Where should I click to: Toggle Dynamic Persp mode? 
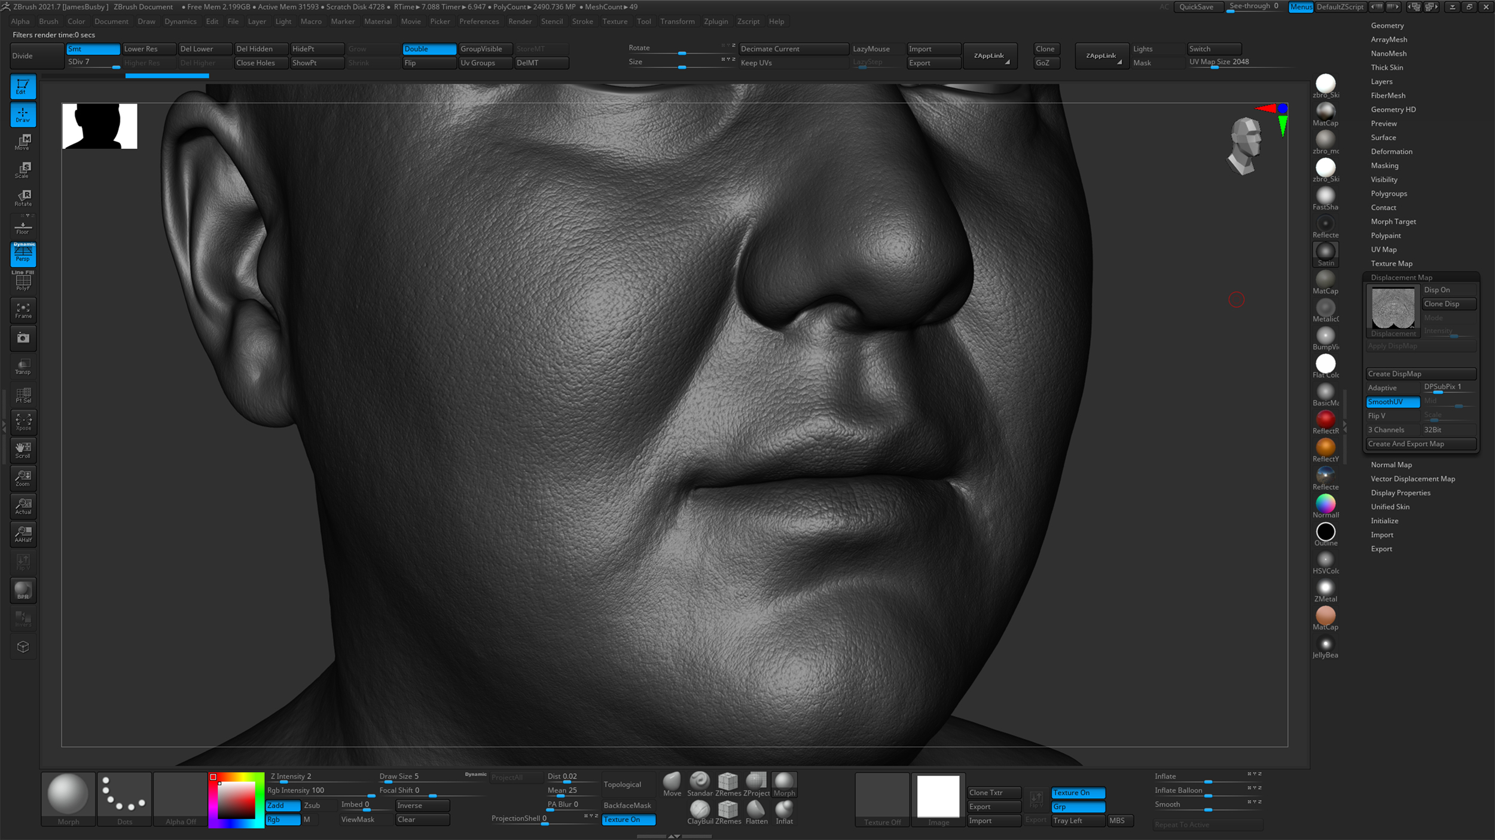[x=23, y=254]
